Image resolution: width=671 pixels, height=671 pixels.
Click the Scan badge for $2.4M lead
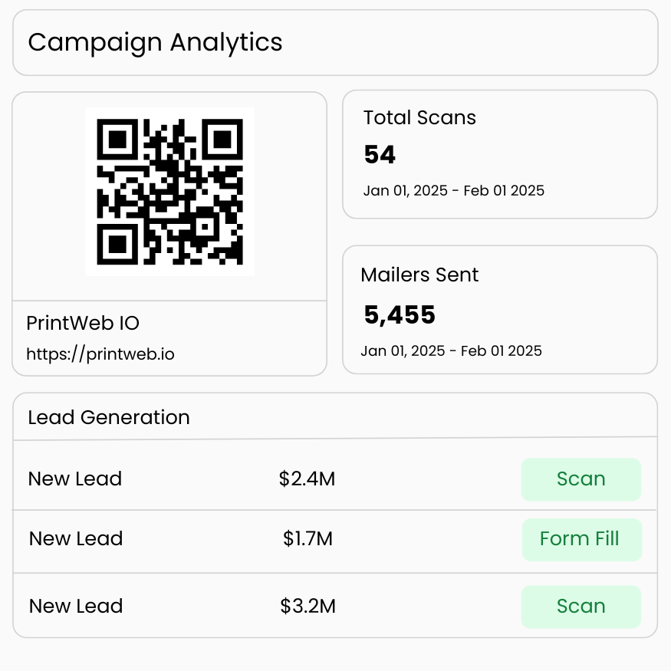pyautogui.click(x=581, y=479)
